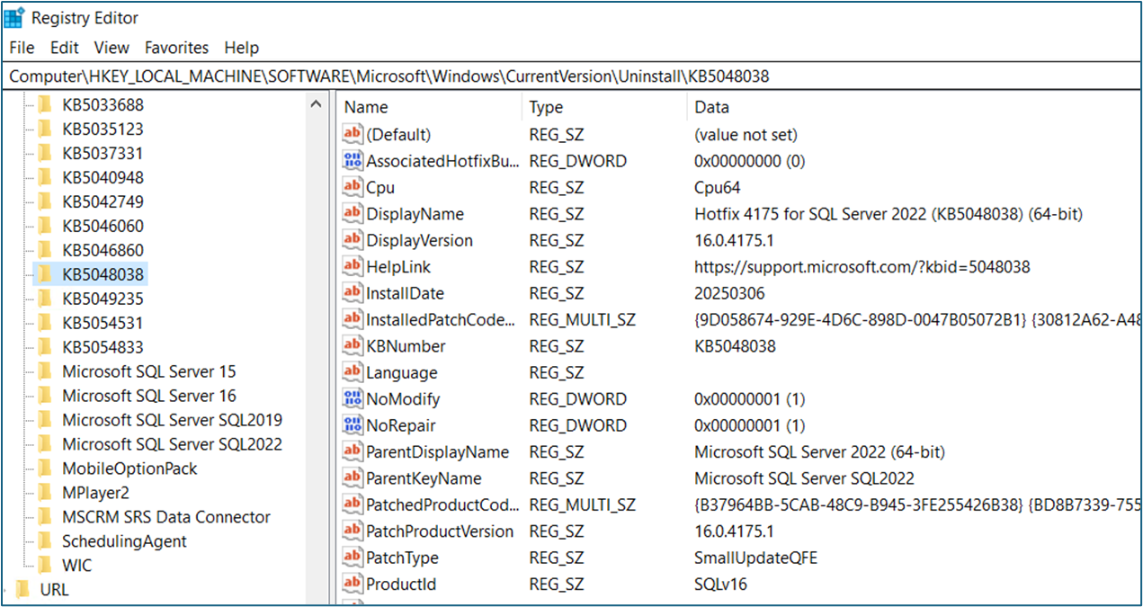Click the 20250306 install date data

click(x=729, y=293)
